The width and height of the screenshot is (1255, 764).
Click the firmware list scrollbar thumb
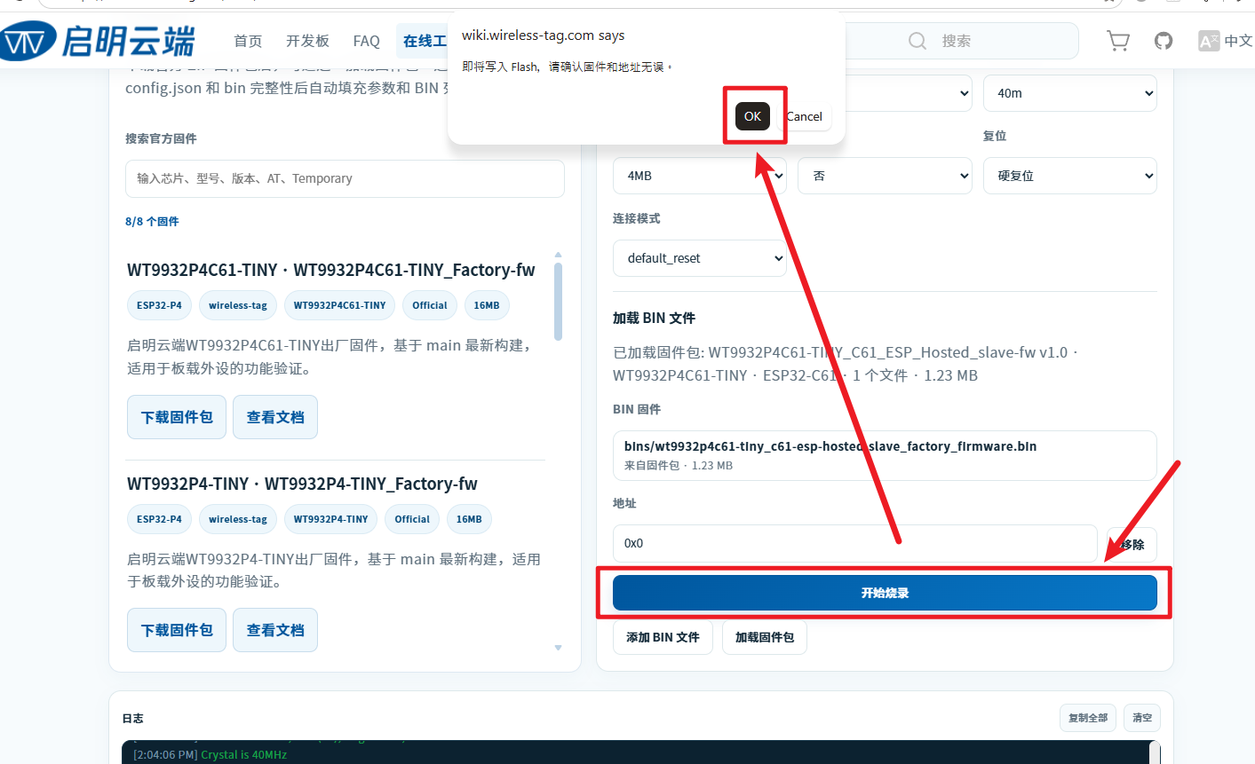point(558,302)
